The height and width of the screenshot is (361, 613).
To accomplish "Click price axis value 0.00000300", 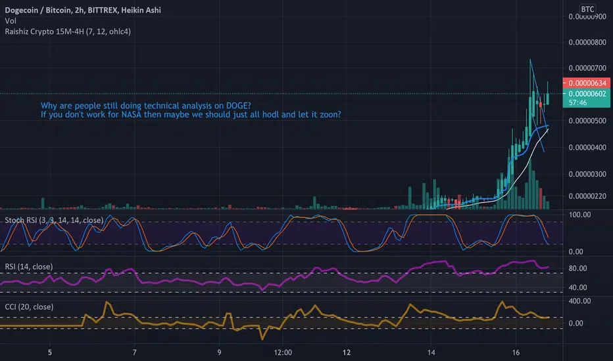I will (x=587, y=174).
